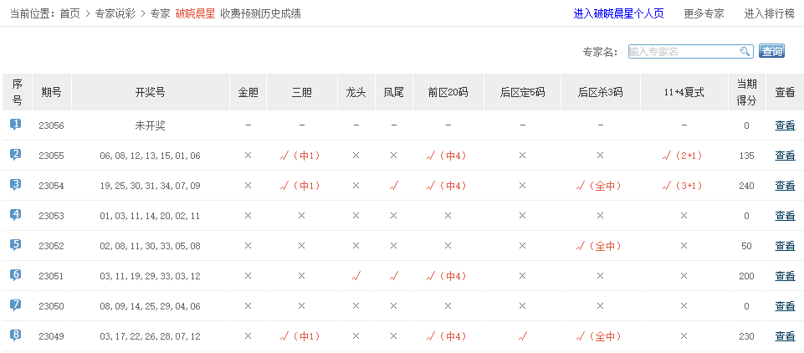
Task: Open 进入破晓晨星个人页 link
Action: pyautogui.click(x=619, y=13)
